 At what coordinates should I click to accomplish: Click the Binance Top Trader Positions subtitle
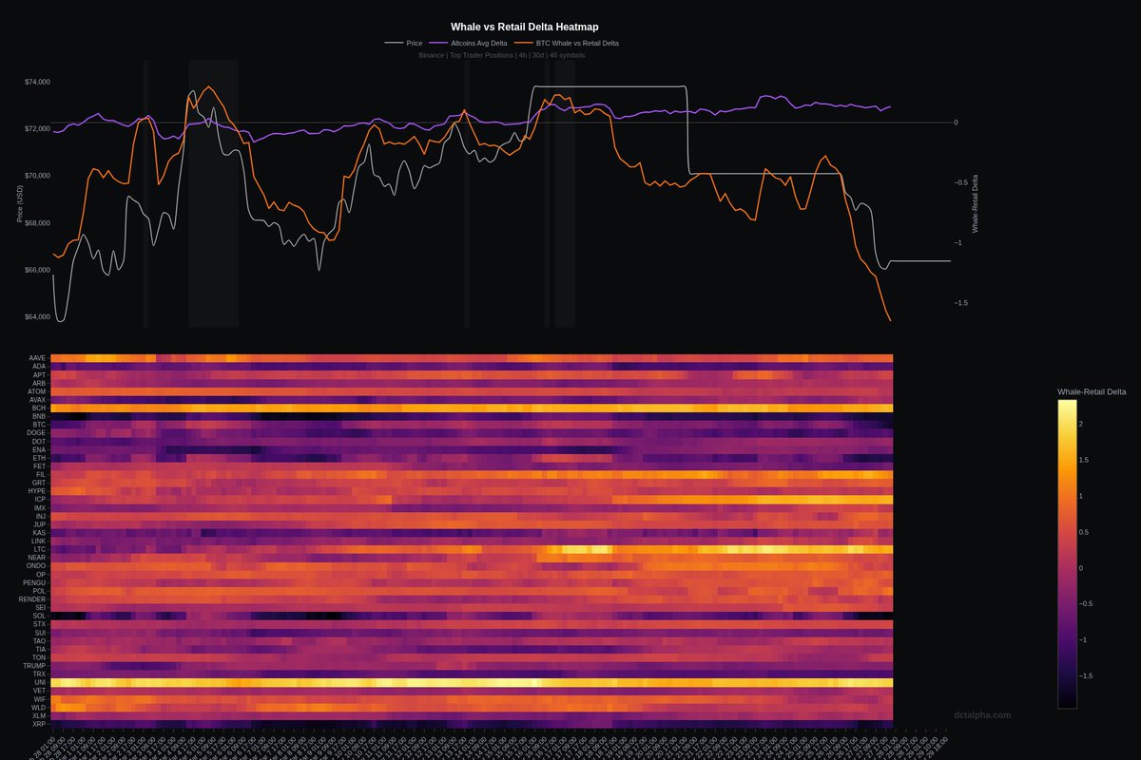click(502, 55)
